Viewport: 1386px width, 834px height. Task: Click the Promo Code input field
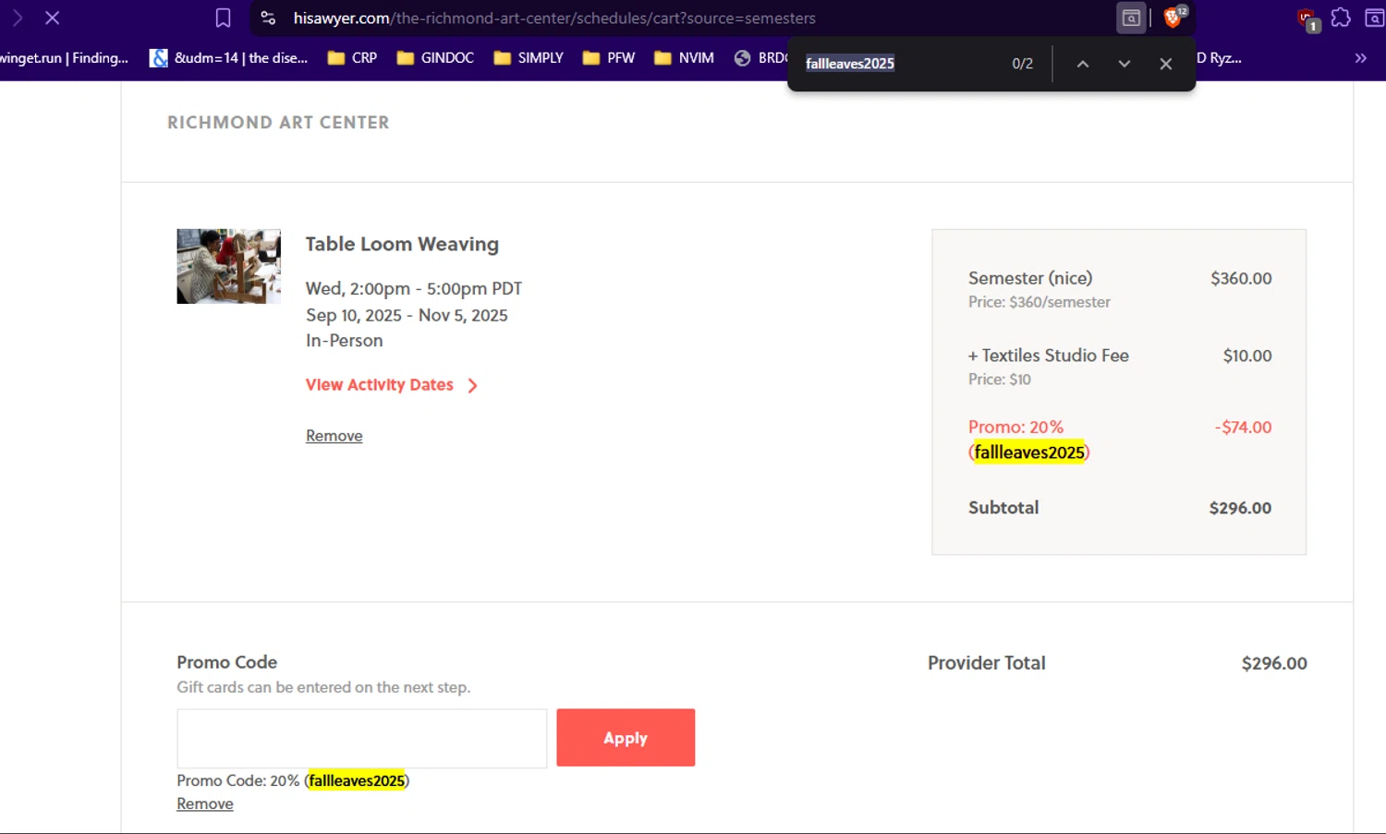(362, 738)
